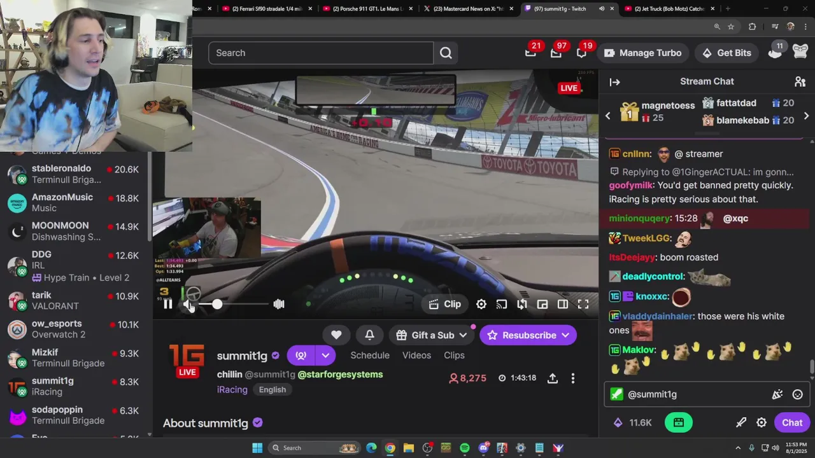Open Spotify from the taskbar
The width and height of the screenshot is (815, 458).
(x=465, y=448)
